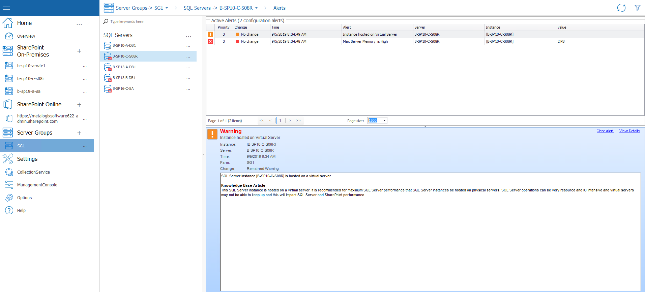This screenshot has height=292, width=645.
Task: Expand Server Groups plus button
Action: tap(79, 133)
